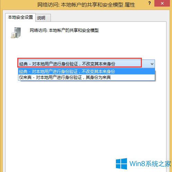This screenshot has height=172, width=172.
Task: Click empty title bar space left of help button
Action: point(141,4)
